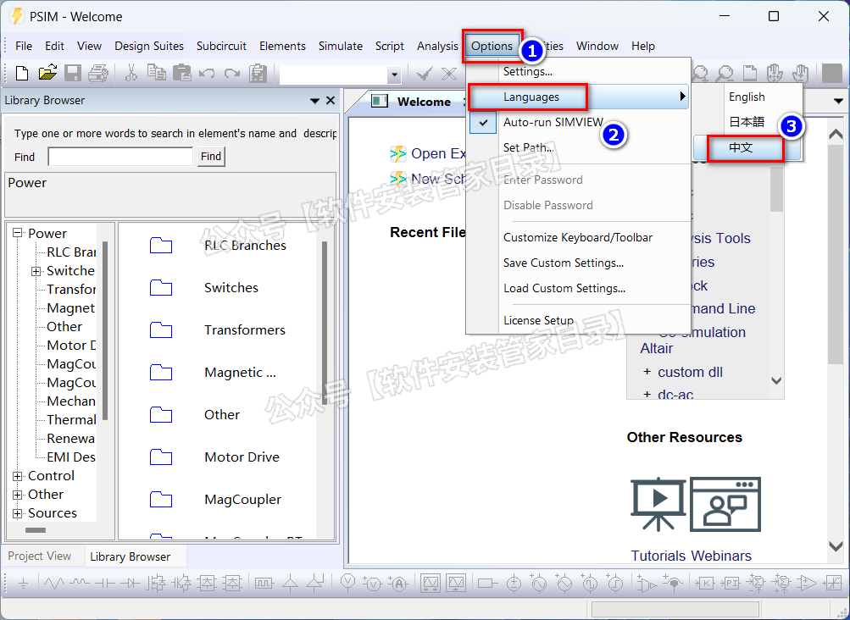Click the Redo arrow icon

(x=232, y=73)
